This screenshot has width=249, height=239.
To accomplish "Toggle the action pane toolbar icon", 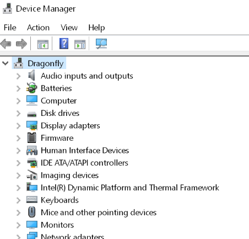I will click(80, 44).
